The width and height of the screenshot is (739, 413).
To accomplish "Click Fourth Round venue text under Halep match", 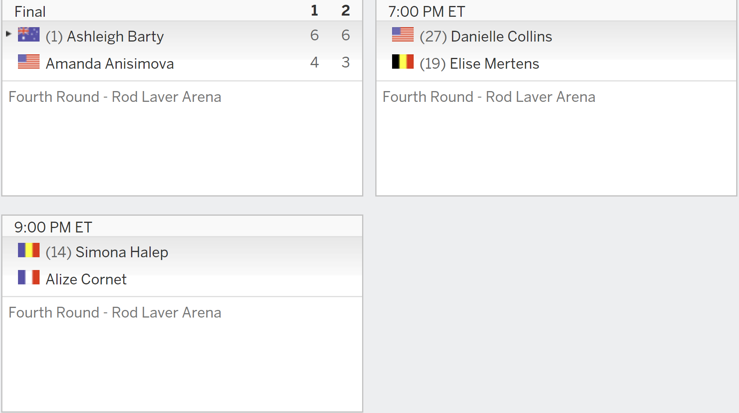I will click(x=115, y=312).
